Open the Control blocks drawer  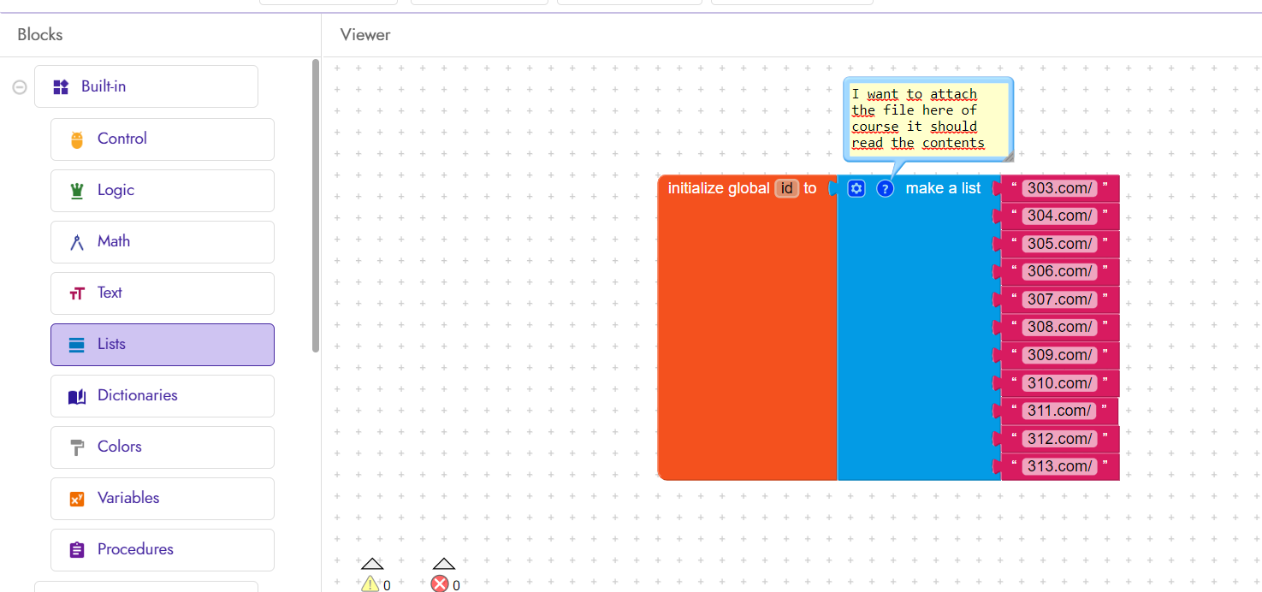[x=163, y=139]
